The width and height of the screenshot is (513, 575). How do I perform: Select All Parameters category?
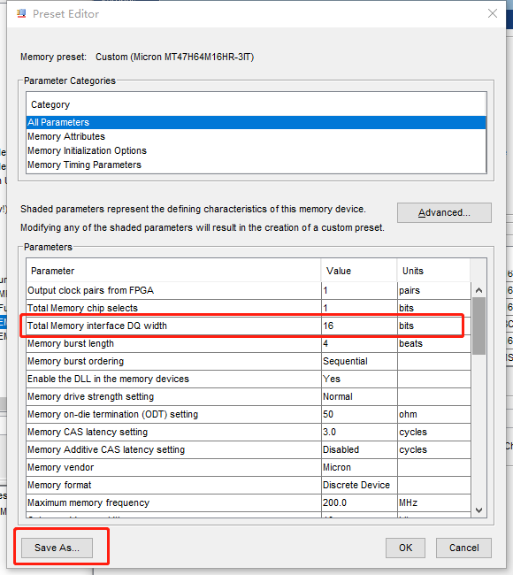256,122
